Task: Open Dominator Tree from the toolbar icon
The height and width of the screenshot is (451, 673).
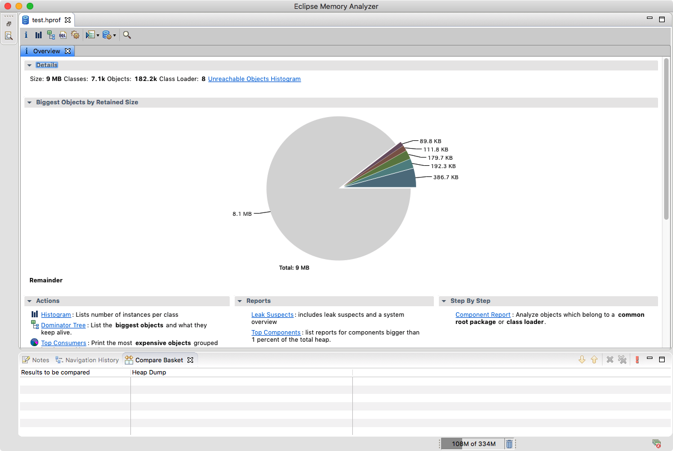Action: pos(51,35)
